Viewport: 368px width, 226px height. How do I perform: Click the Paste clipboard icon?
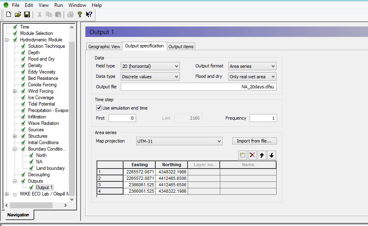click(x=58, y=14)
